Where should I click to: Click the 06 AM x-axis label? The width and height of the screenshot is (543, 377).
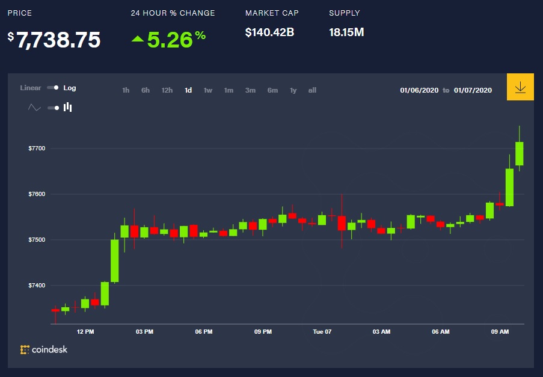click(441, 332)
